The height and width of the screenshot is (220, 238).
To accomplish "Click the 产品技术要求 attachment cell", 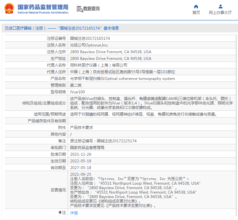I will [81, 127].
